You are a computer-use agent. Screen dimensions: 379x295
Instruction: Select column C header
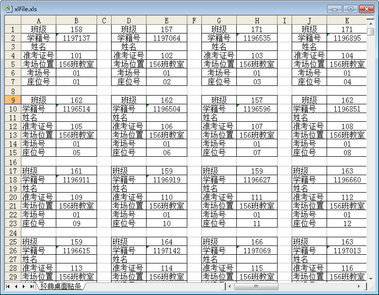point(104,20)
